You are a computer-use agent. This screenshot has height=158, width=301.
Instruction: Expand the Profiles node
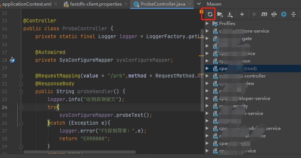207,24
